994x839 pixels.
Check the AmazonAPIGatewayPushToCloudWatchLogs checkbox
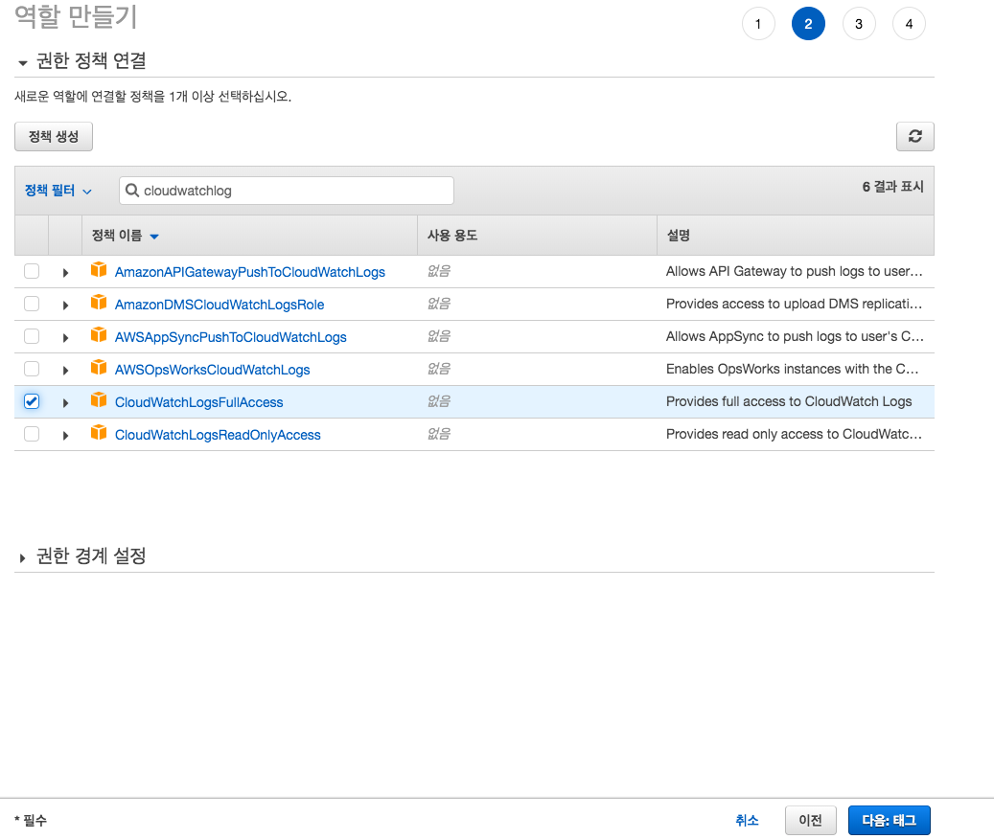[32, 271]
